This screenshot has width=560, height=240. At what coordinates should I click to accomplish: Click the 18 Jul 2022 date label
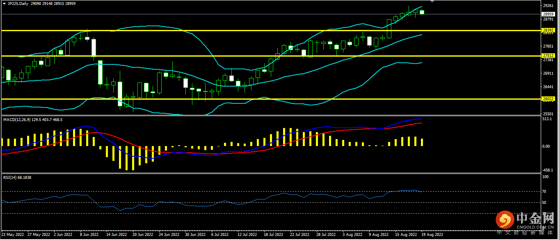coord(273,235)
